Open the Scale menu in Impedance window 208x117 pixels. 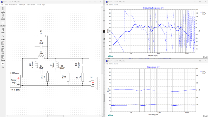click(x=111, y=64)
